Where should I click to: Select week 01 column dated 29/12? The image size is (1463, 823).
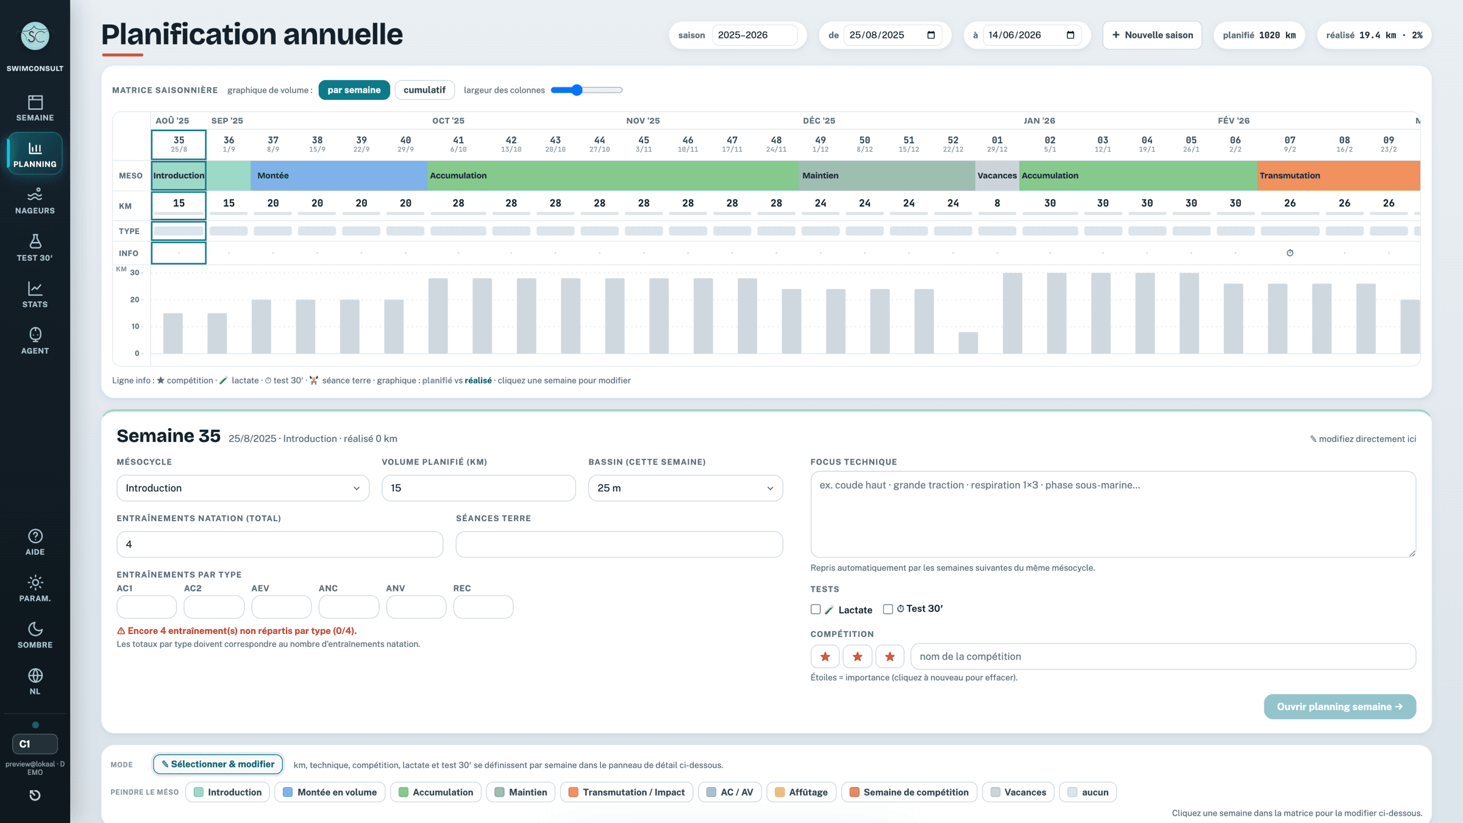(997, 144)
